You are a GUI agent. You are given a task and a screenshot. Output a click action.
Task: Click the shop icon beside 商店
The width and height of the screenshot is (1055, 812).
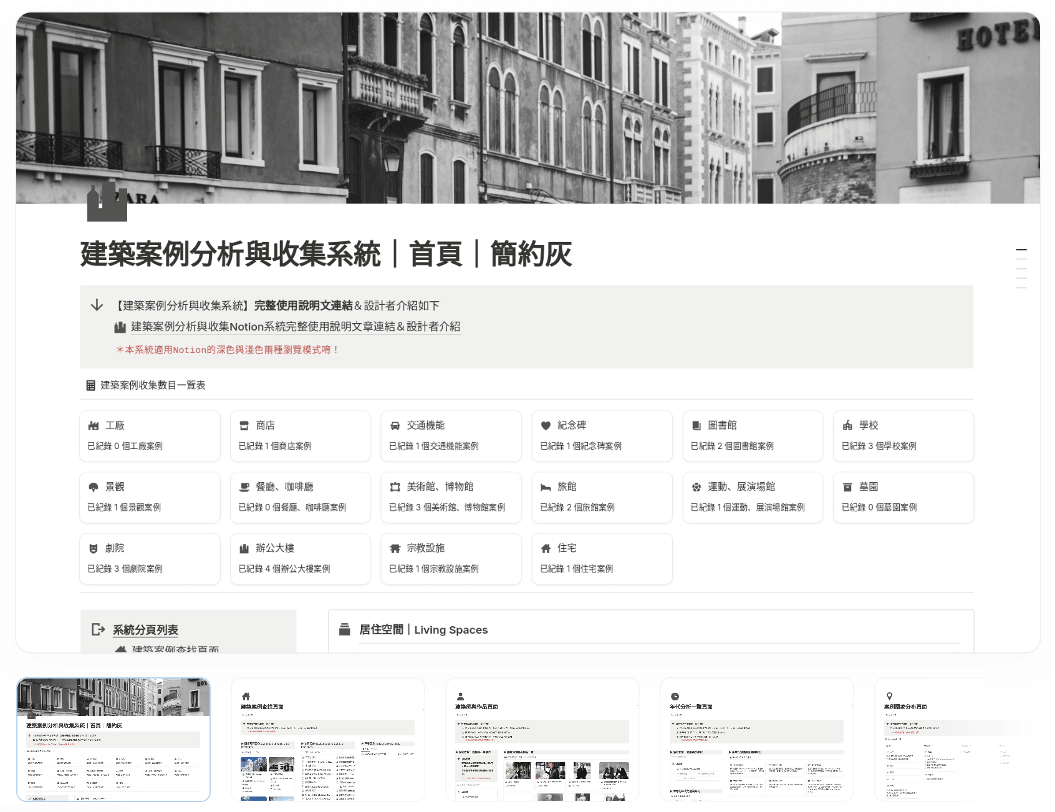click(244, 426)
